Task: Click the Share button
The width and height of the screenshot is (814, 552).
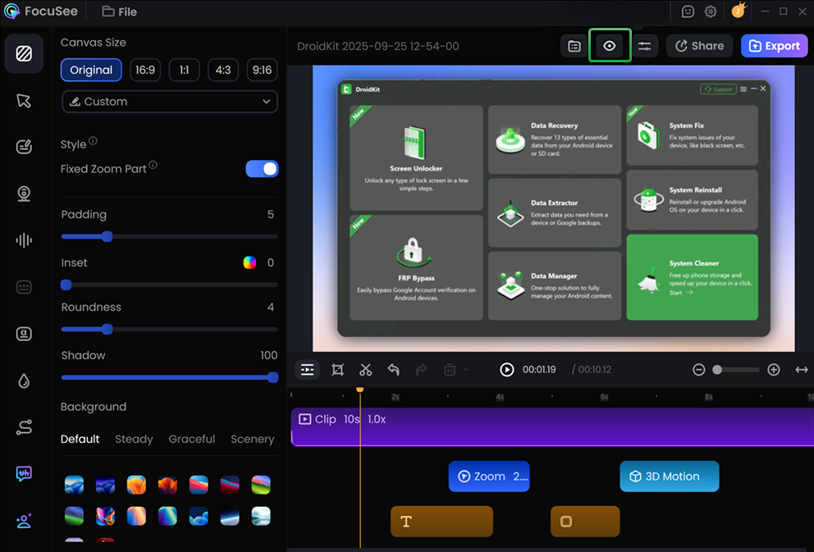Action: (699, 46)
